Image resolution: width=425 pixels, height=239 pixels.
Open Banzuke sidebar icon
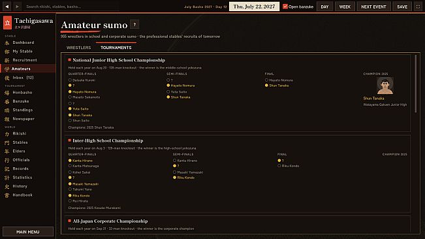pos(7,101)
